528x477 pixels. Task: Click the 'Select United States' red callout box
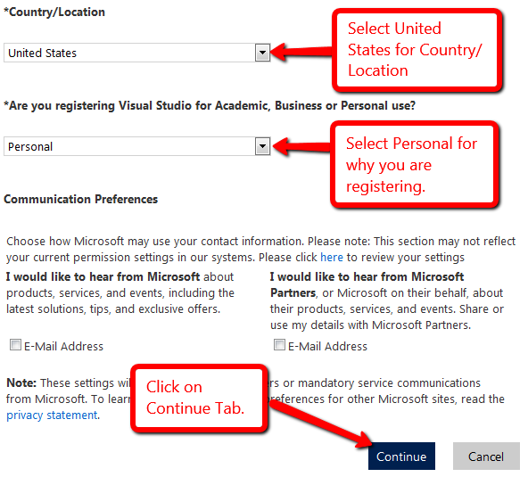[417, 50]
